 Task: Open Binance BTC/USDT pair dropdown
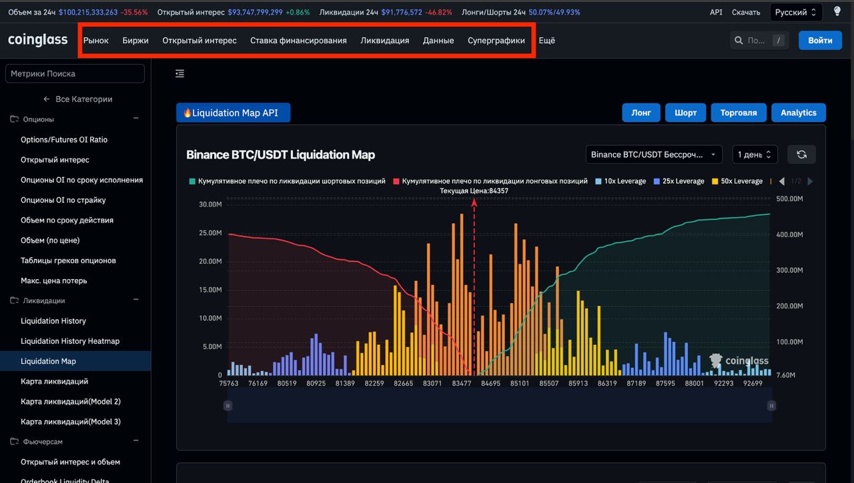coord(653,155)
